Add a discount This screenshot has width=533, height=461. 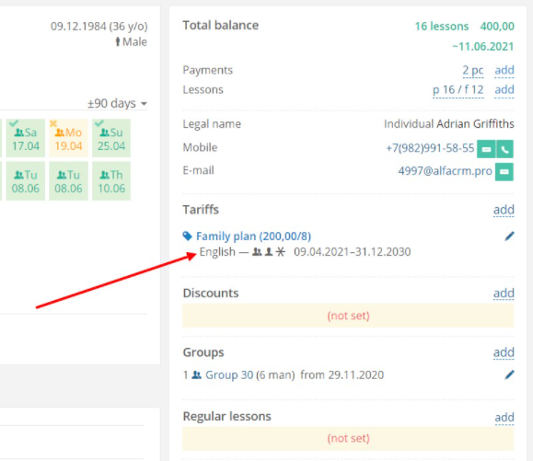point(504,294)
